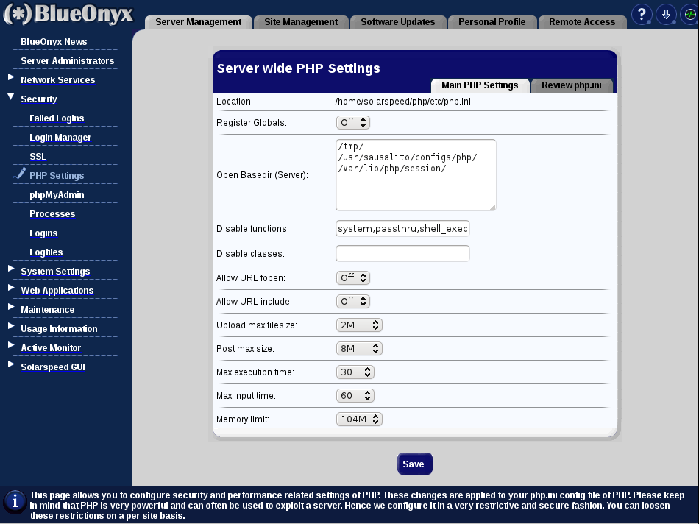Image resolution: width=699 pixels, height=524 pixels.
Task: Open the help question mark icon
Action: pyautogui.click(x=642, y=15)
